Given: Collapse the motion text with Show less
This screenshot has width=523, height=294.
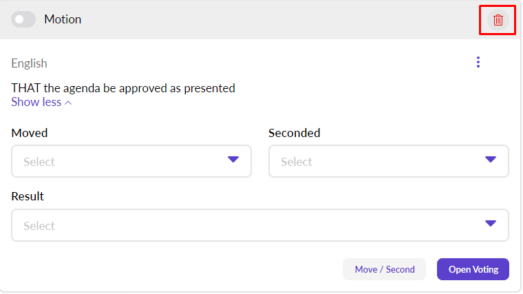Looking at the screenshot, I should [x=36, y=102].
